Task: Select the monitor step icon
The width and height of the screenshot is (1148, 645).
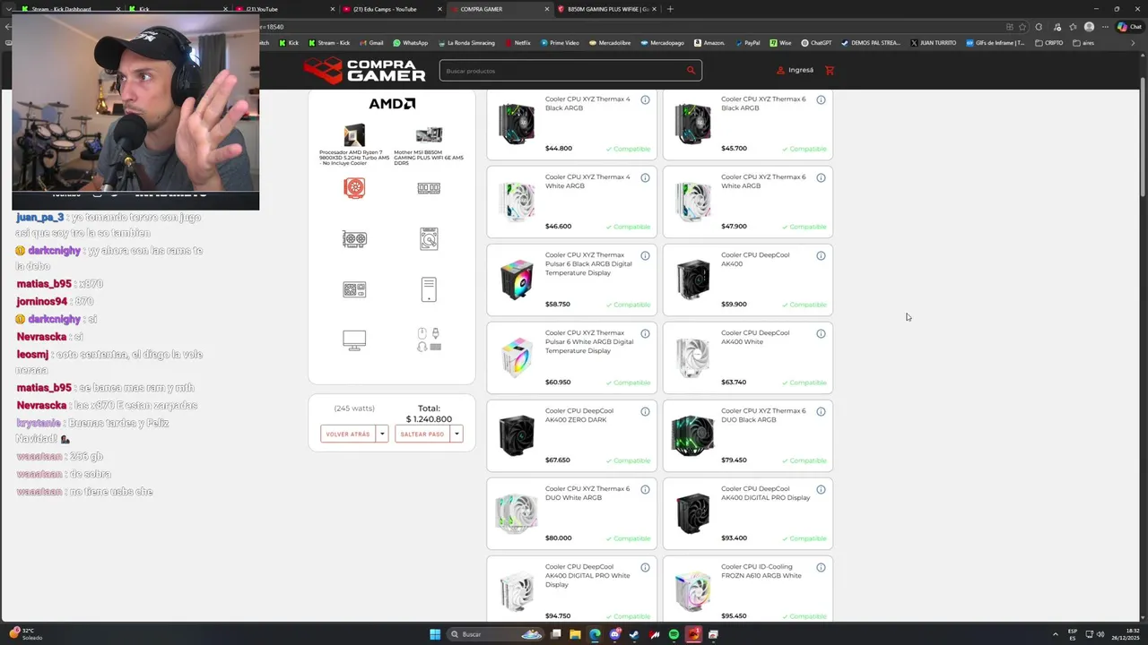Action: 354,340
